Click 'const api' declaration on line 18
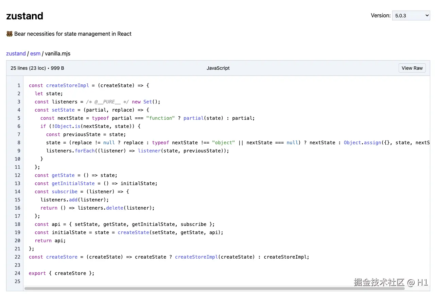Screen dimensions: 436x295 (x=48, y=224)
